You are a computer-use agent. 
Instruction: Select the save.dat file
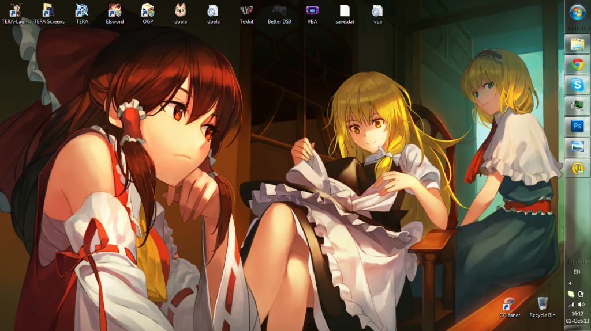[345, 11]
